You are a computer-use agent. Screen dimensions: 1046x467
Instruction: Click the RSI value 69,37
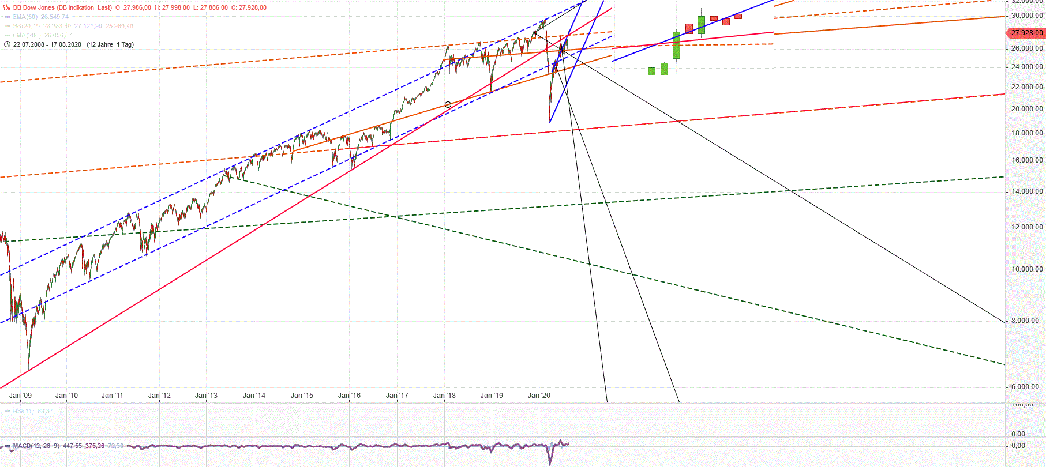coord(45,411)
